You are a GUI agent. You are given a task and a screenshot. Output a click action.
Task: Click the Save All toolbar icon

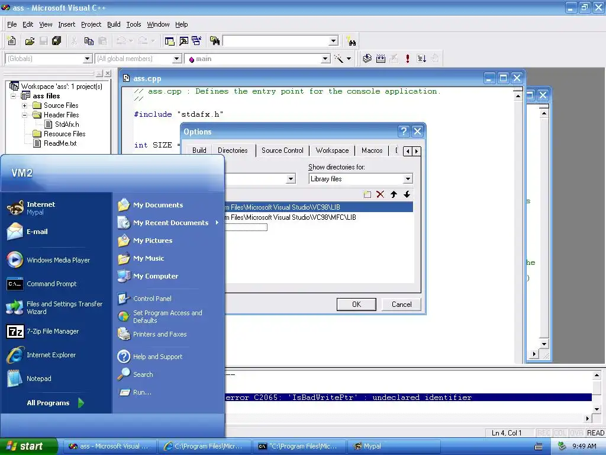57,41
